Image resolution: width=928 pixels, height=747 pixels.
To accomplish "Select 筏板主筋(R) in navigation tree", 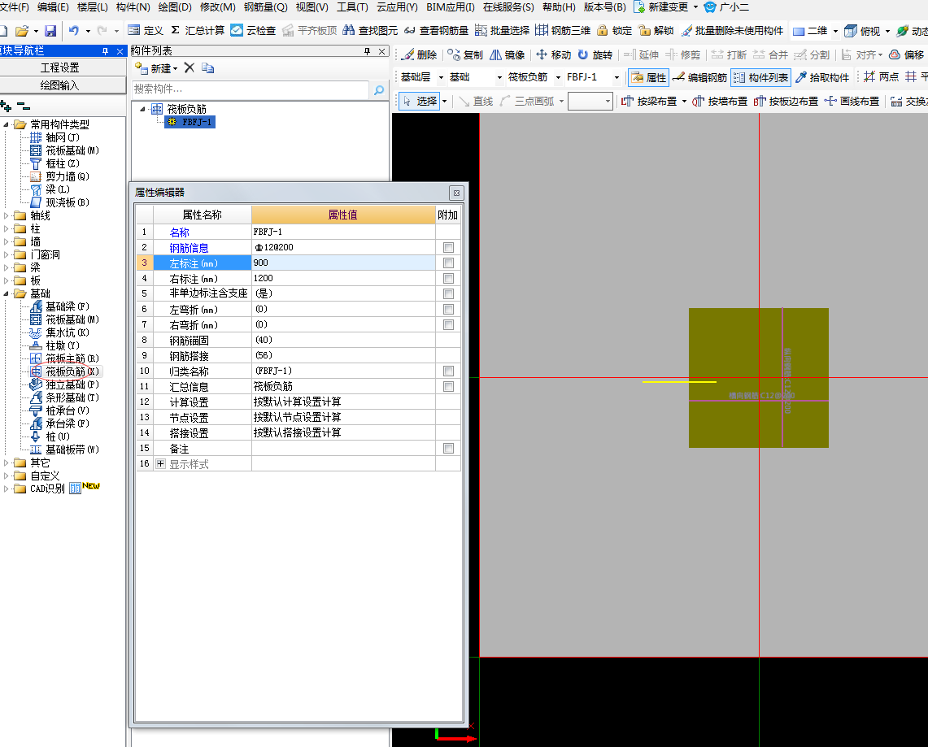I will pyautogui.click(x=72, y=358).
